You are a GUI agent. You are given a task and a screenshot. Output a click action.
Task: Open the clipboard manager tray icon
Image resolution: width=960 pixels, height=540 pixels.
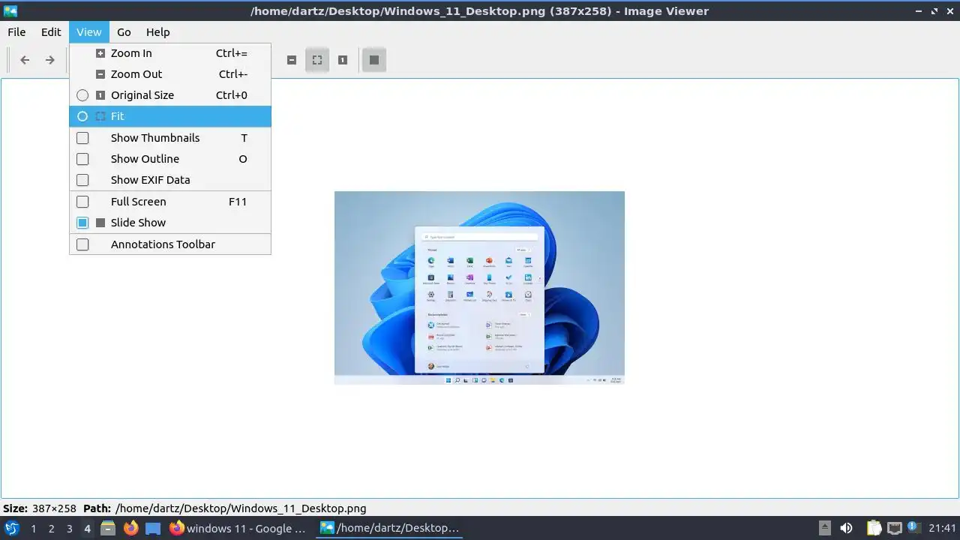click(x=874, y=528)
